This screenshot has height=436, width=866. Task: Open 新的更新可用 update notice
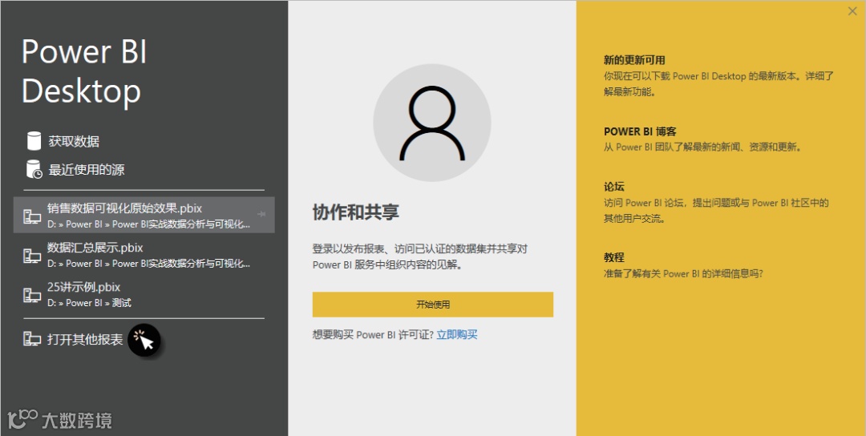[x=634, y=60]
